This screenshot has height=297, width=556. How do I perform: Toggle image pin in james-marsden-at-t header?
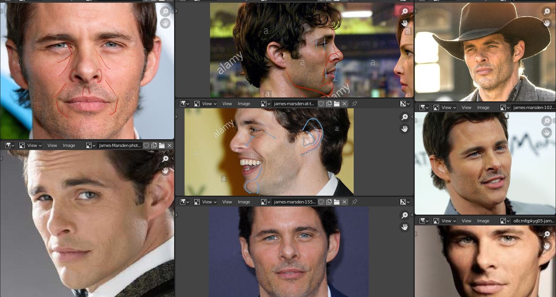[x=354, y=104]
